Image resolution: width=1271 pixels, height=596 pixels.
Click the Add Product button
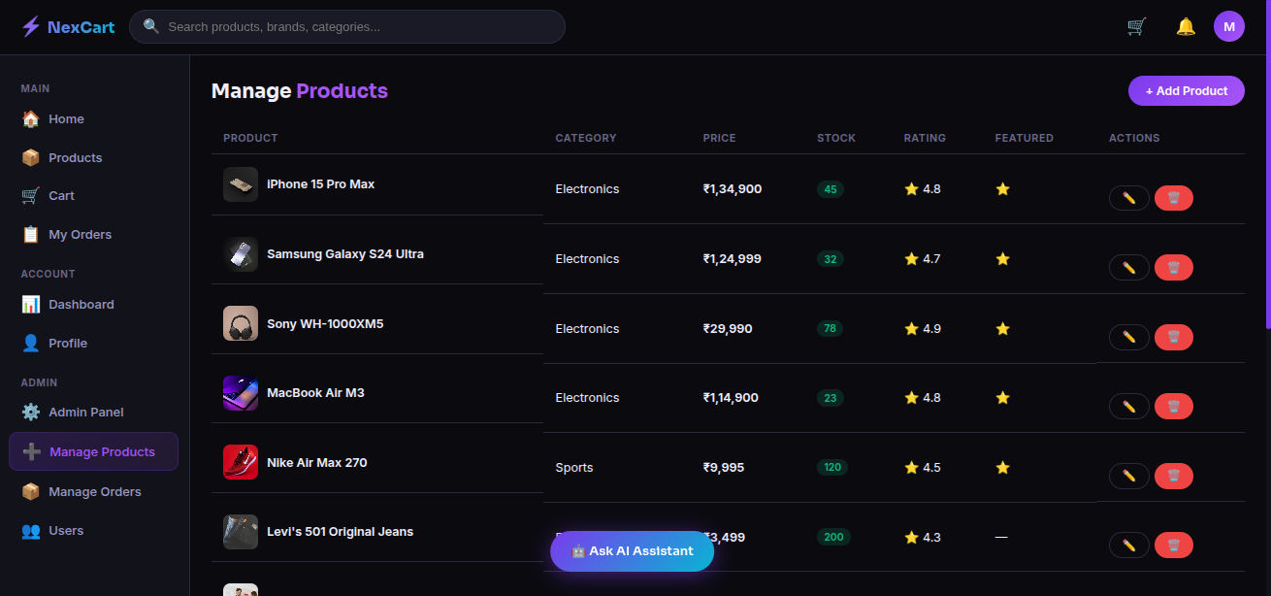pos(1187,91)
